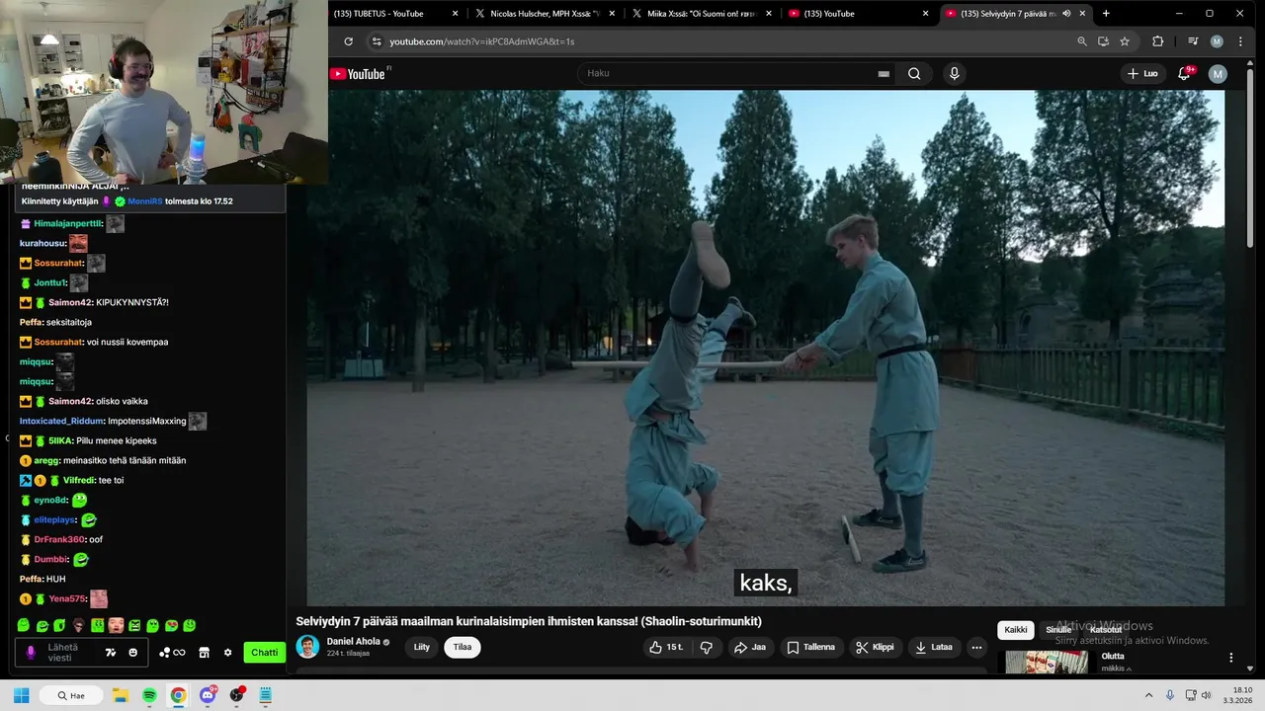Click MonniRS username in pinned message

[x=144, y=201]
